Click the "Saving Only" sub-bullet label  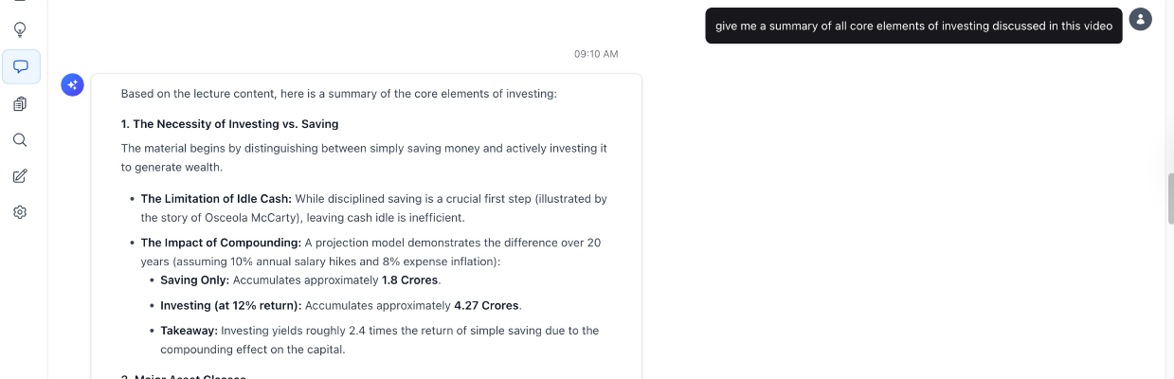point(195,280)
